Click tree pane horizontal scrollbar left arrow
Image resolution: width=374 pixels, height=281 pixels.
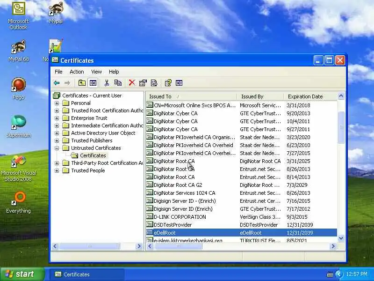55,246
